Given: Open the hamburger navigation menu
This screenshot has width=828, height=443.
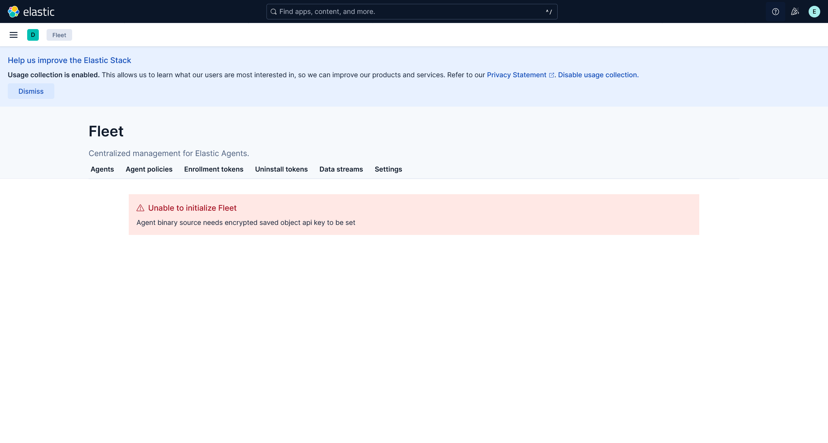Looking at the screenshot, I should (x=14, y=35).
